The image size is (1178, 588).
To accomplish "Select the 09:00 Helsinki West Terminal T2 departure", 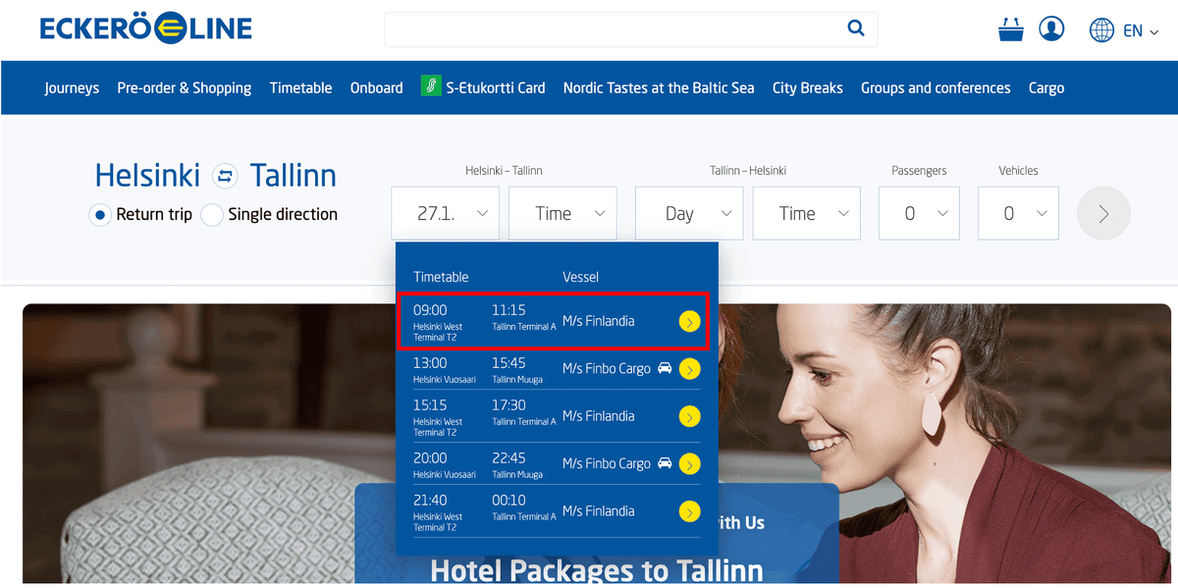I will 438,322.
